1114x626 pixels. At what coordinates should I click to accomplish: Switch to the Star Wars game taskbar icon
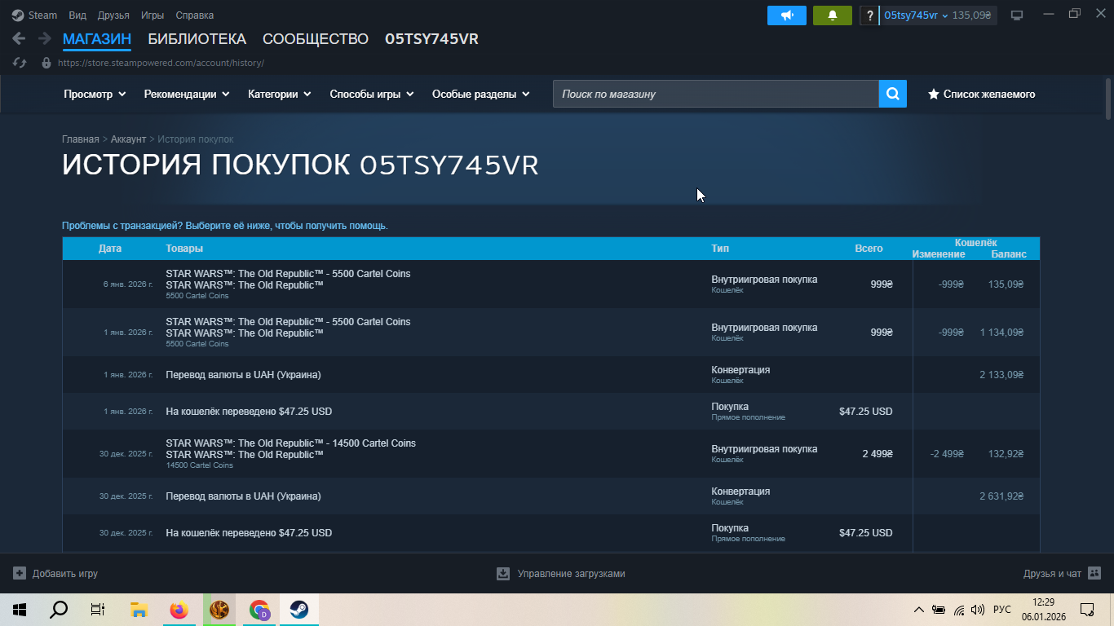219,610
